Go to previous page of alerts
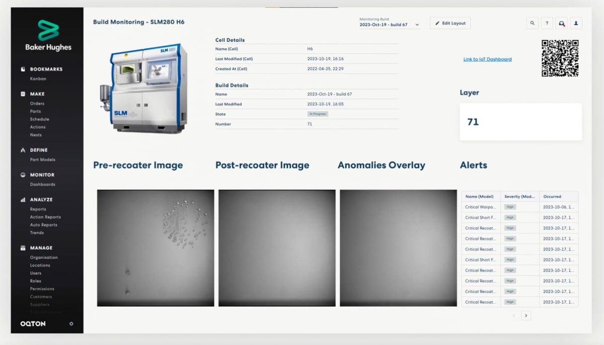 click(514, 316)
